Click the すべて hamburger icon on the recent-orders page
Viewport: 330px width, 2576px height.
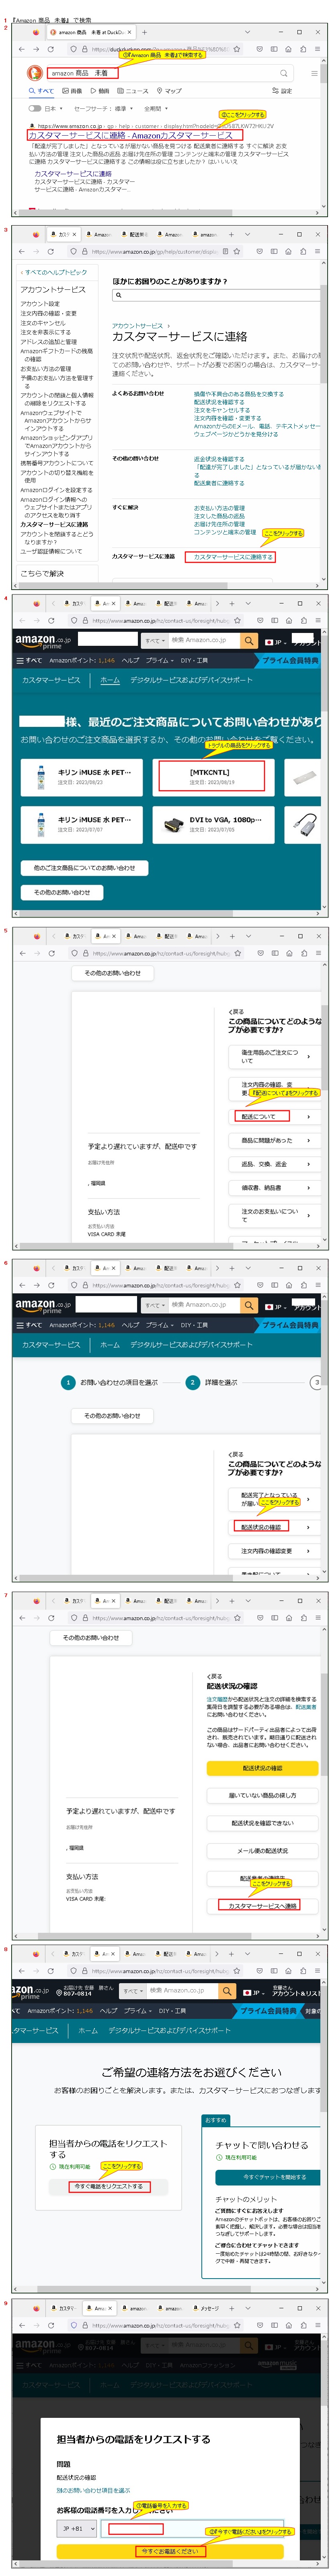point(29,660)
